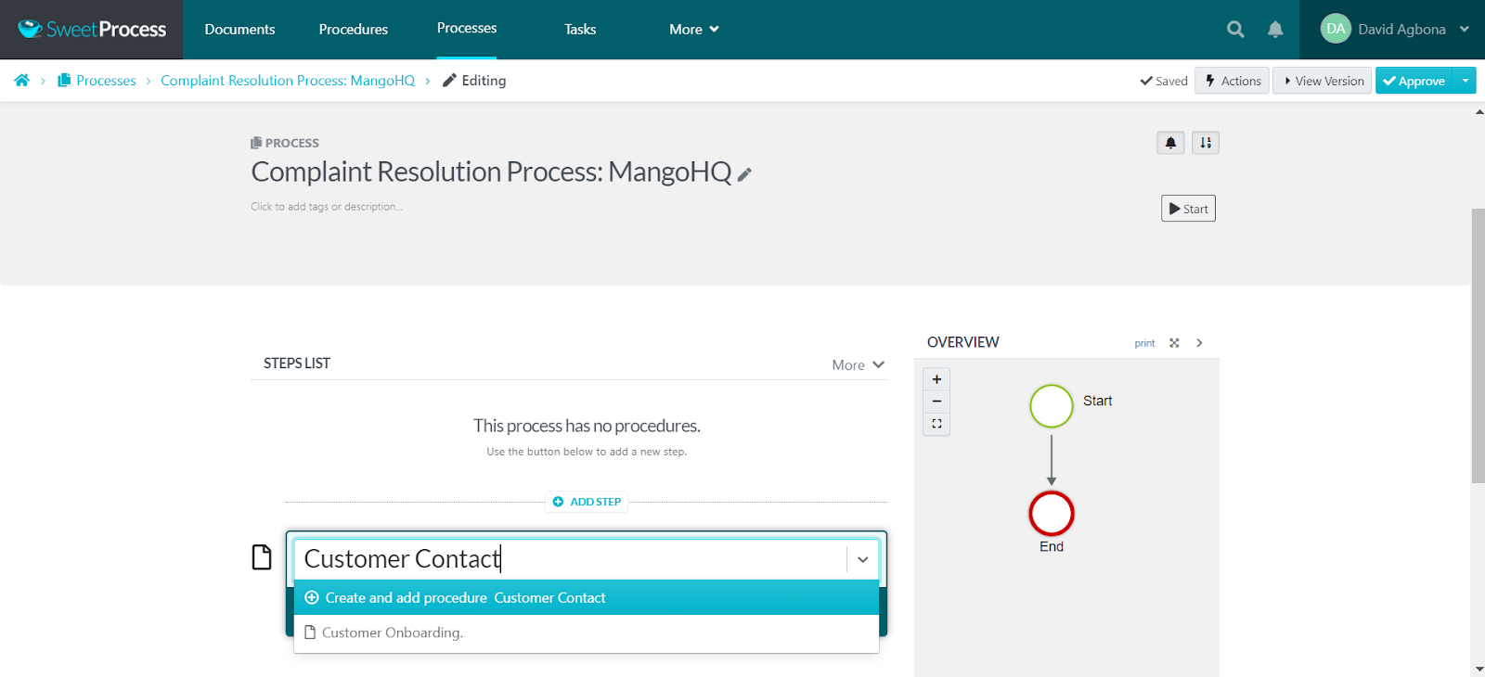This screenshot has width=1485, height=677.
Task: Toggle the procedure combo box chevron
Action: coord(863,559)
